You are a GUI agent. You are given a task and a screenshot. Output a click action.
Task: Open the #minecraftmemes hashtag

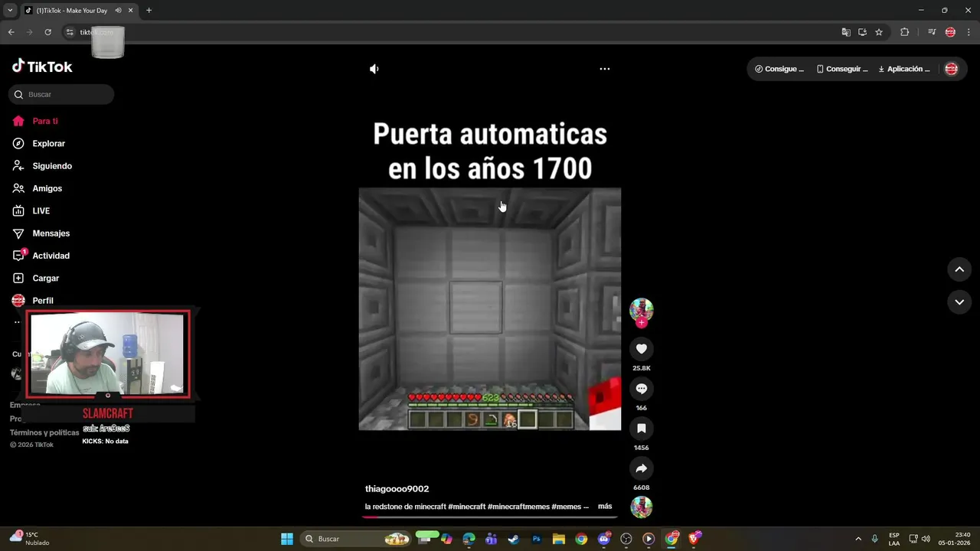click(x=518, y=507)
